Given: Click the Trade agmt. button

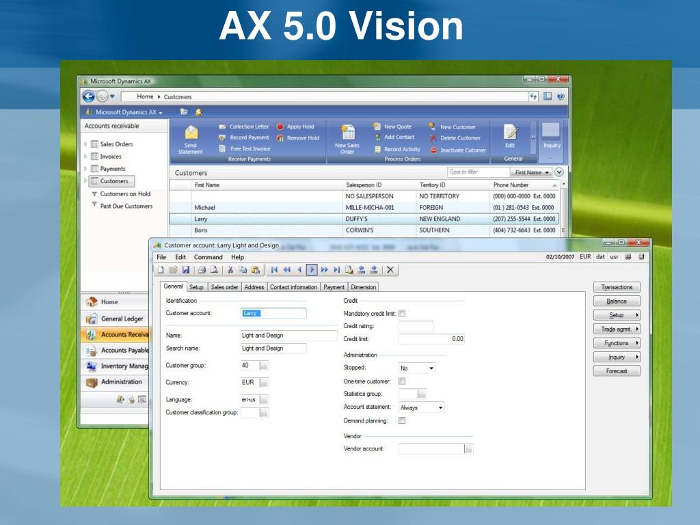Looking at the screenshot, I should [617, 329].
